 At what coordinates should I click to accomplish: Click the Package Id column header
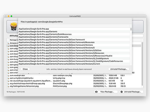(14, 40)
